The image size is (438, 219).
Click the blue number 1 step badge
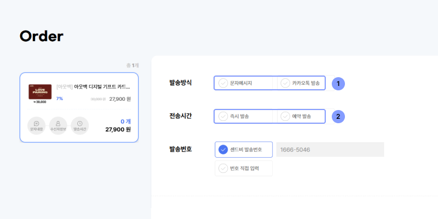(x=338, y=83)
